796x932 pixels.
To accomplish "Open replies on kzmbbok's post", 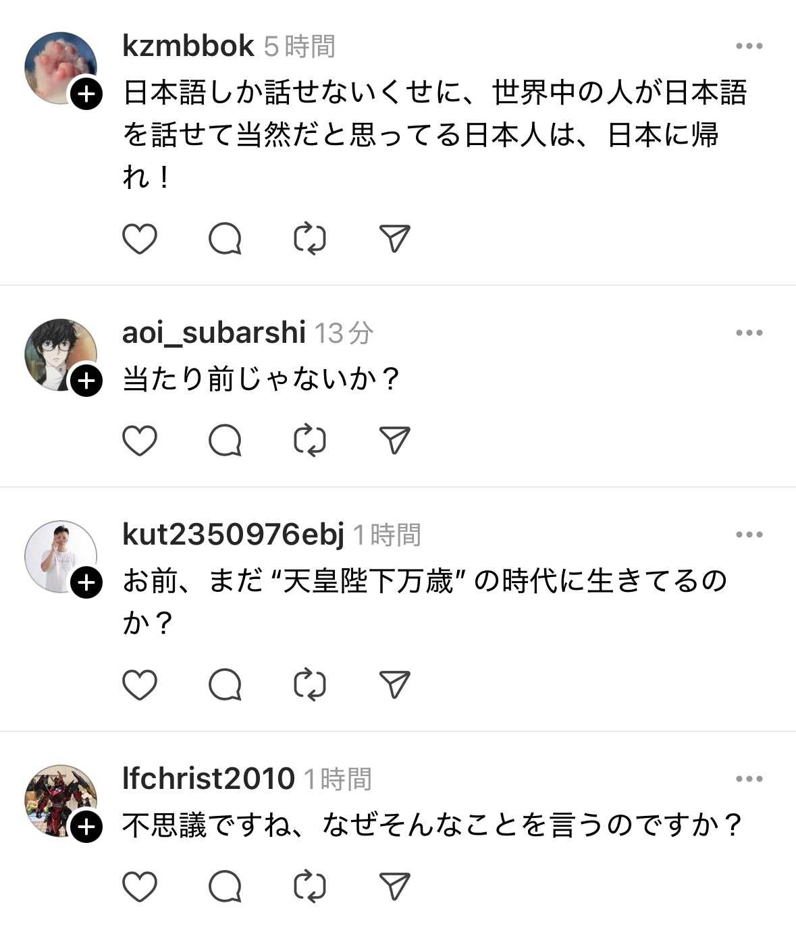I will [x=225, y=239].
